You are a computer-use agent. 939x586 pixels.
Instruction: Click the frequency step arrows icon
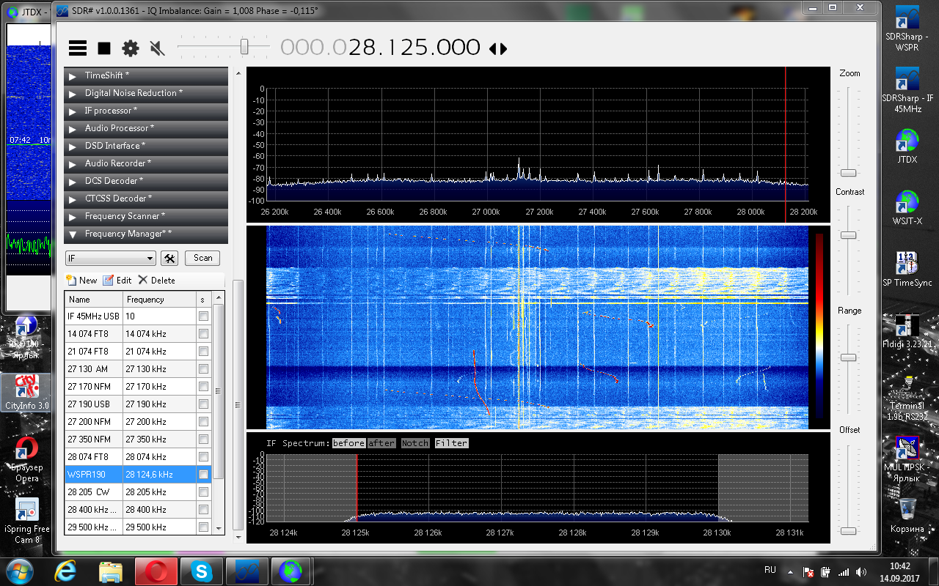point(498,49)
